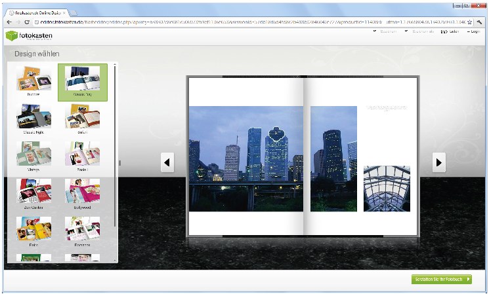Go to the next photobook page
The image size is (489, 294).
439,162
